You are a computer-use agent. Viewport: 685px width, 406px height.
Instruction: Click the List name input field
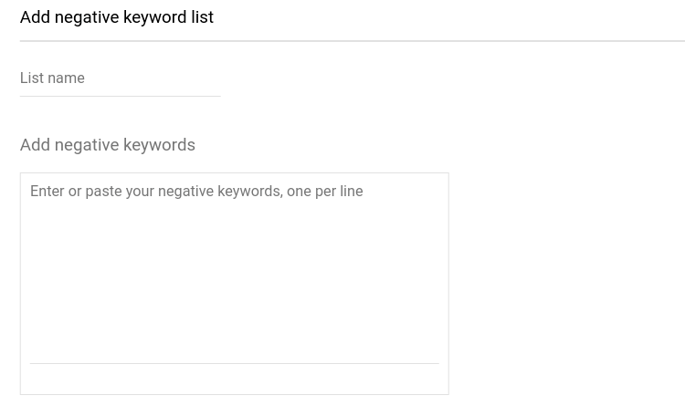[120, 78]
